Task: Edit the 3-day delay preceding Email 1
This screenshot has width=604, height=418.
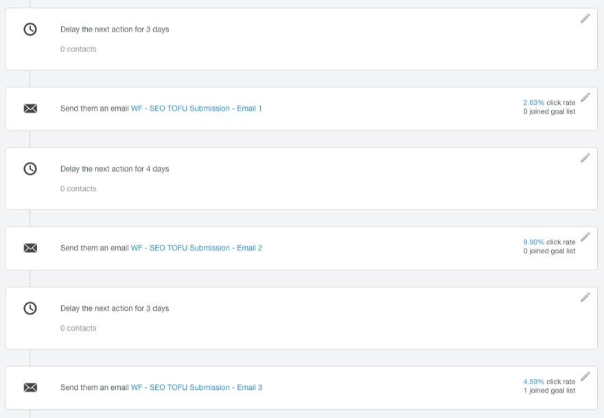Action: click(x=585, y=19)
